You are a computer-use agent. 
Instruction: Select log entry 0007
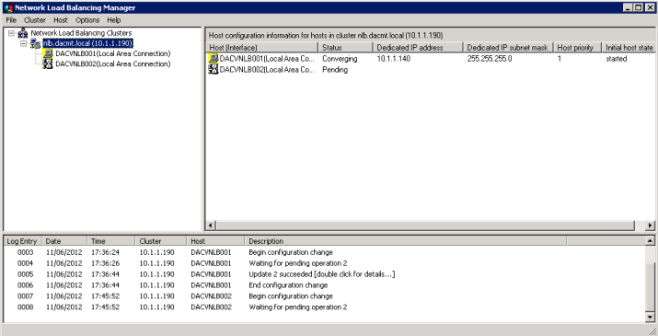coord(324,296)
